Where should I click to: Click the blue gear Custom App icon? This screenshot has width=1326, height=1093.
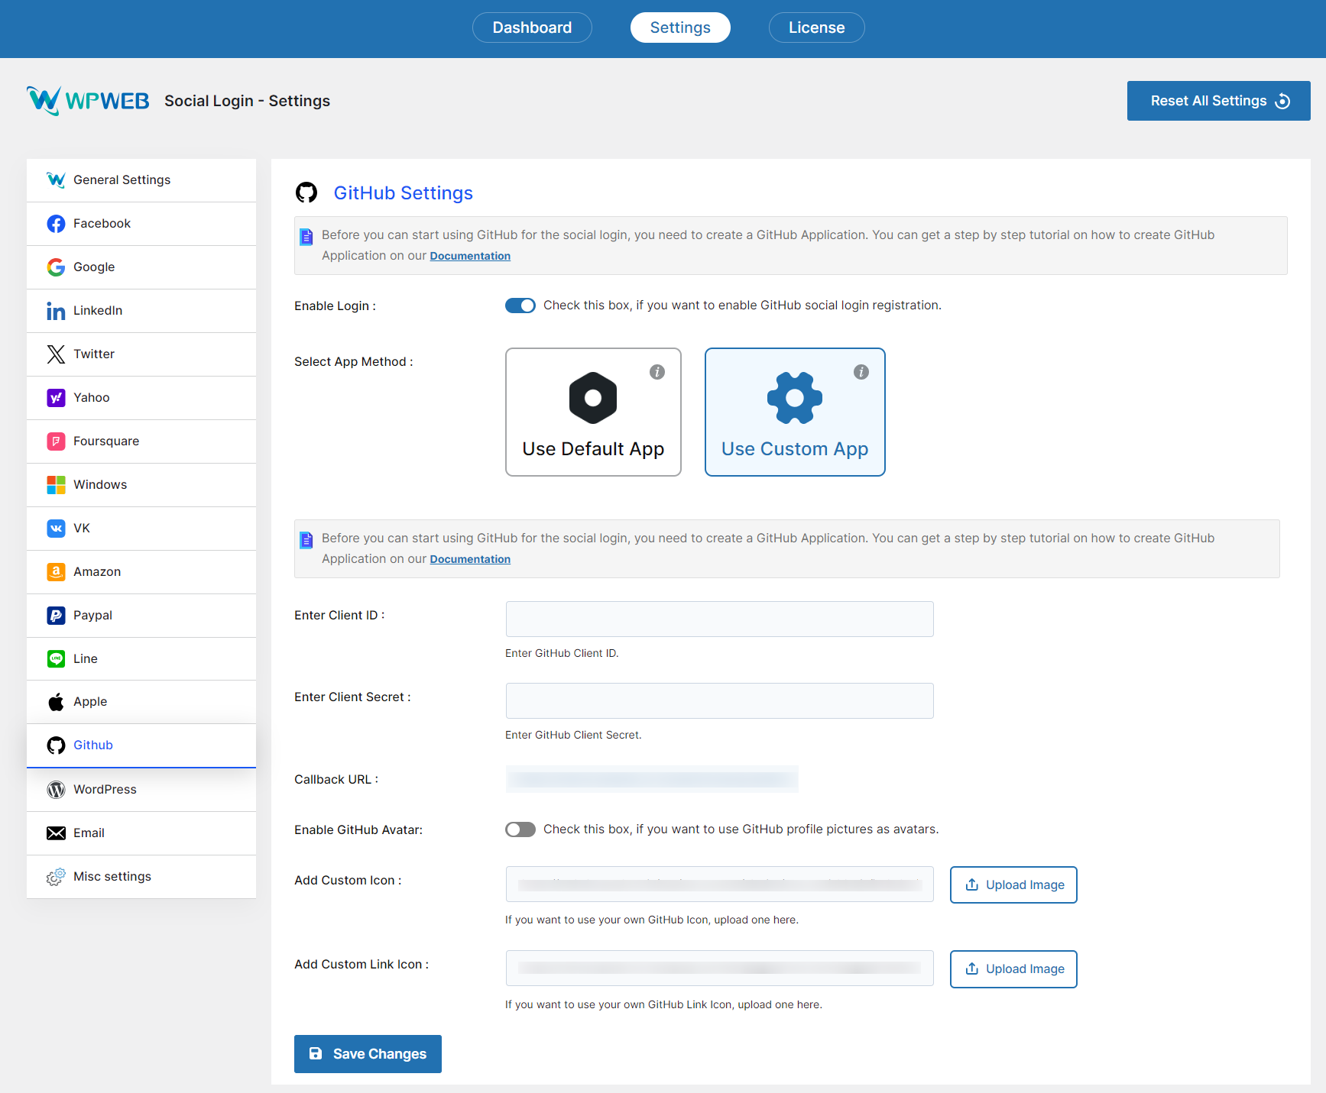[x=795, y=398]
